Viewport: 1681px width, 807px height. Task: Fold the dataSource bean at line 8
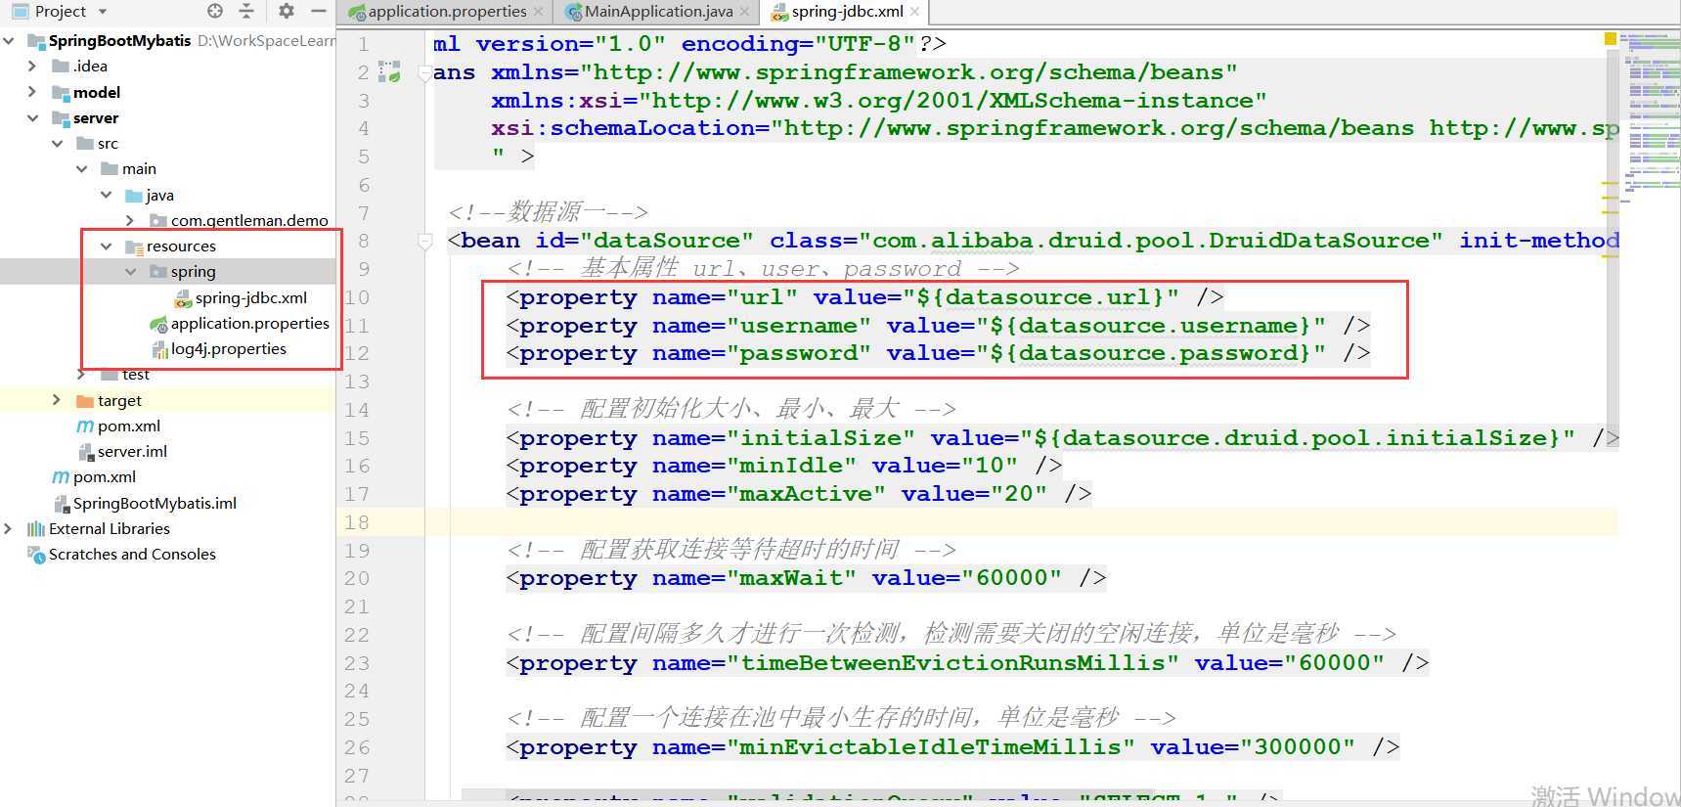pyautogui.click(x=425, y=241)
